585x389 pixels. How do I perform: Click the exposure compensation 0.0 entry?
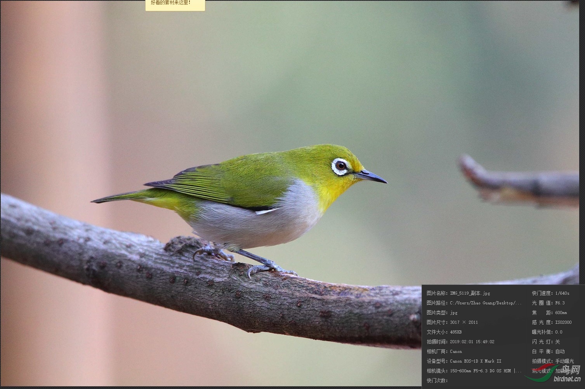tap(558, 332)
